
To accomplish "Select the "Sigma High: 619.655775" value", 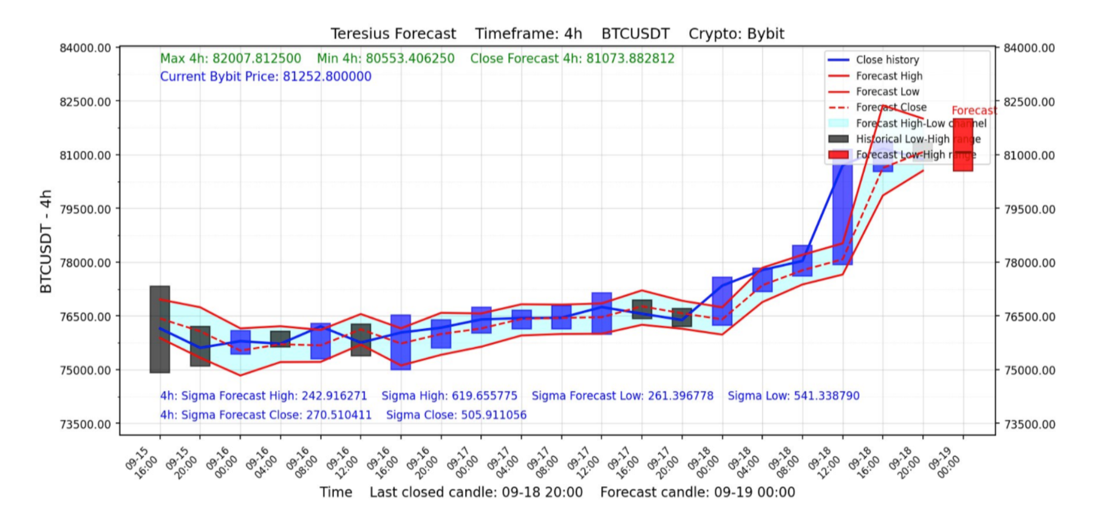I will coord(449,396).
